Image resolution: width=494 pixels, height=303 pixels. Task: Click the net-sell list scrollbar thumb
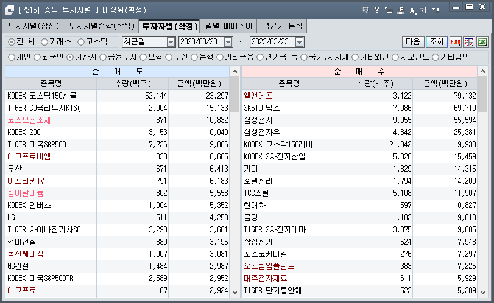(235, 94)
